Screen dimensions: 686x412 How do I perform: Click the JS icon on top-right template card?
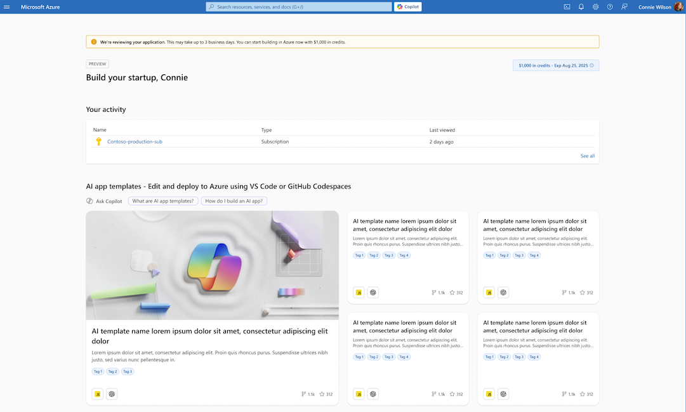coord(489,293)
